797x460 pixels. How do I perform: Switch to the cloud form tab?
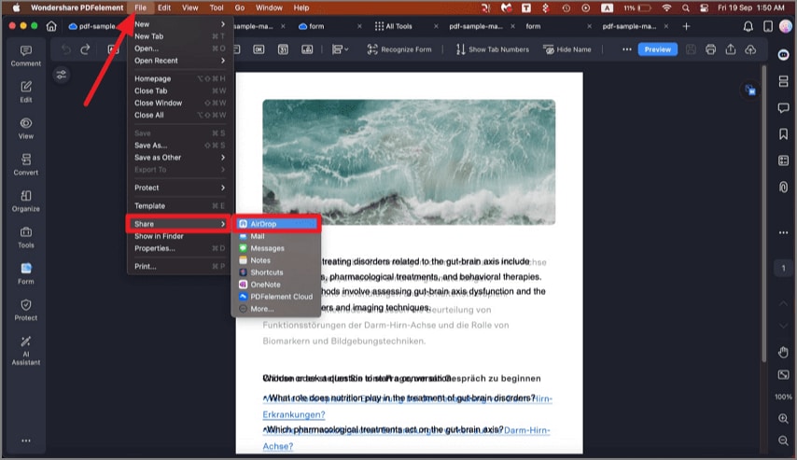[x=311, y=26]
